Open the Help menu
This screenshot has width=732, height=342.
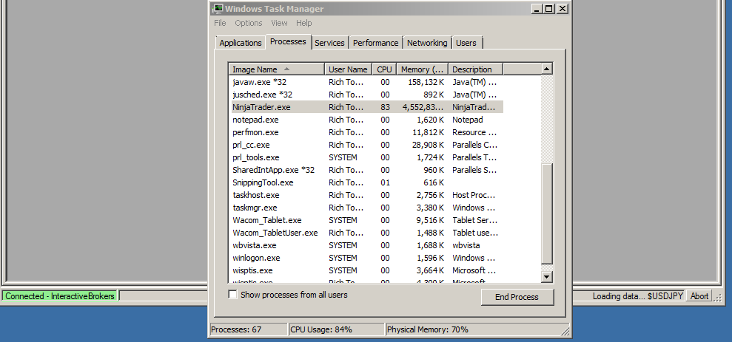pyautogui.click(x=304, y=23)
